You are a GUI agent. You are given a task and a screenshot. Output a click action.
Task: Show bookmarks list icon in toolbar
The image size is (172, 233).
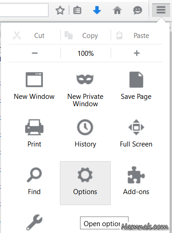pyautogui.click(x=77, y=10)
